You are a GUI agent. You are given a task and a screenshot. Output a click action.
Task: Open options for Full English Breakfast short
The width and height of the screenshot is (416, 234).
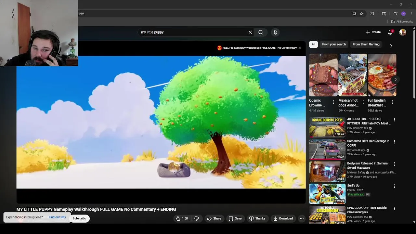coord(392,102)
